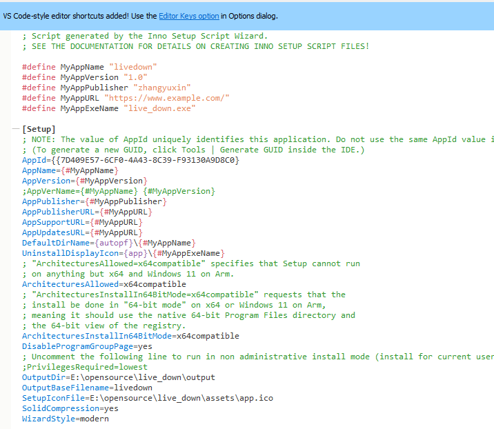
Task: Click the "live_down.exe" string value
Action: (160, 108)
